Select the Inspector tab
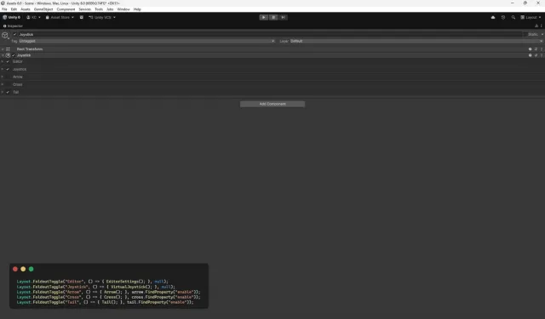This screenshot has width=545, height=319. [13, 26]
